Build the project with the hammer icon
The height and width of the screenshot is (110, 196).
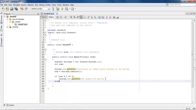pyautogui.click(x=53, y=9)
